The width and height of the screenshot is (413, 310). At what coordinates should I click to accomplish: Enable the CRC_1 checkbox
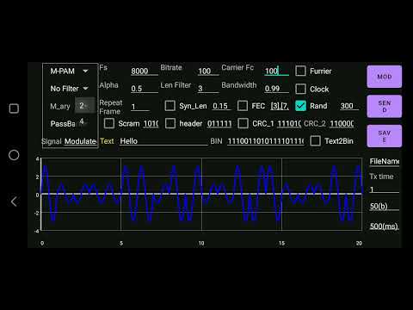[243, 123]
